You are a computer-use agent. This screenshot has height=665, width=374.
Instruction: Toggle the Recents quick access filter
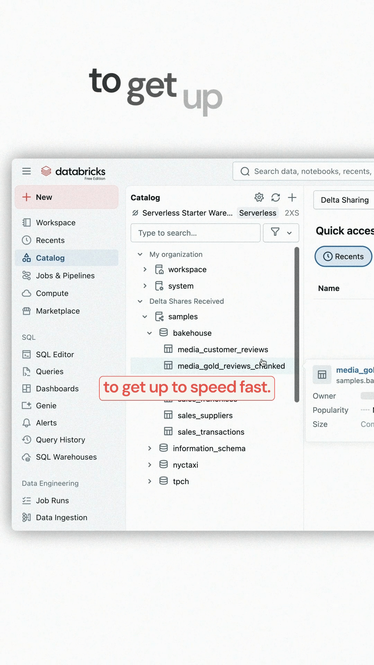tap(343, 257)
